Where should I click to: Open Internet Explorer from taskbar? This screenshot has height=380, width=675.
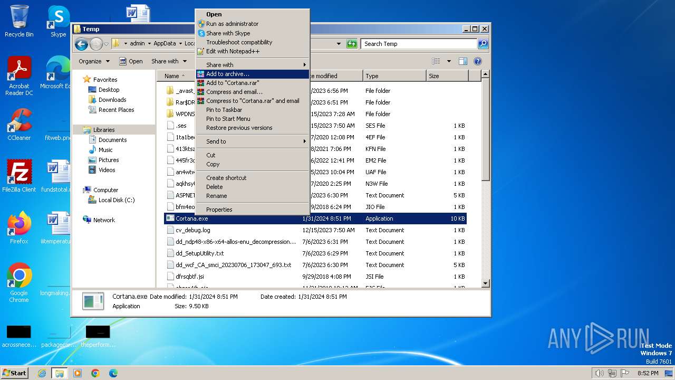coord(42,373)
